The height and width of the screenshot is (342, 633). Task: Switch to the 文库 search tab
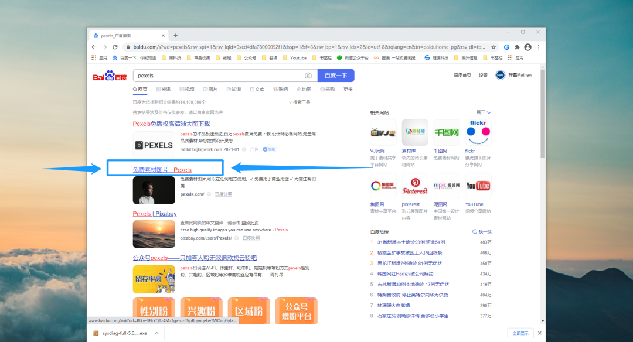(257, 89)
